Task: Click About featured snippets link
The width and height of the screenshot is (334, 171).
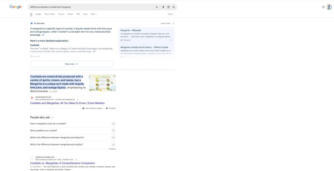Action: (94, 108)
